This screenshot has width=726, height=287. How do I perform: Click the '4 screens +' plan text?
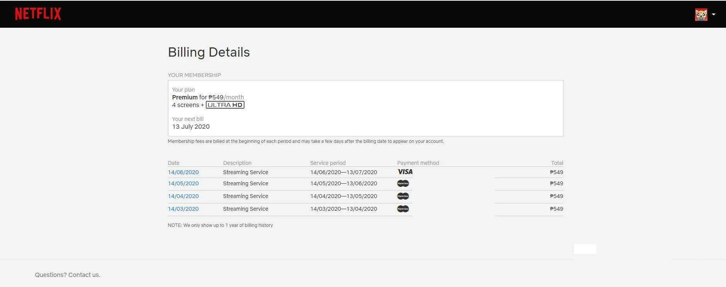[x=188, y=105]
